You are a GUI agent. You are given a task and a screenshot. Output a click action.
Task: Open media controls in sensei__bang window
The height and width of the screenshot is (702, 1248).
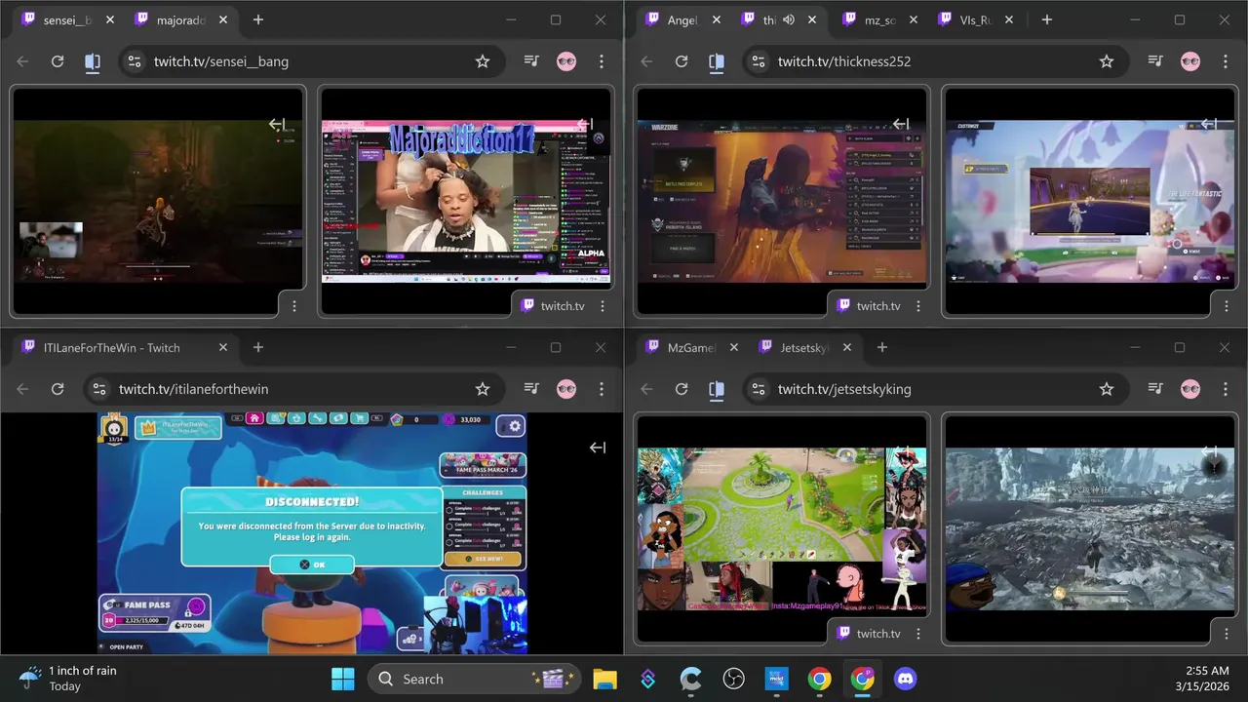pyautogui.click(x=531, y=61)
